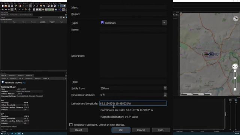Decrease Elevation or altitude value
The height and width of the screenshot is (135, 240).
(x=165, y=96)
